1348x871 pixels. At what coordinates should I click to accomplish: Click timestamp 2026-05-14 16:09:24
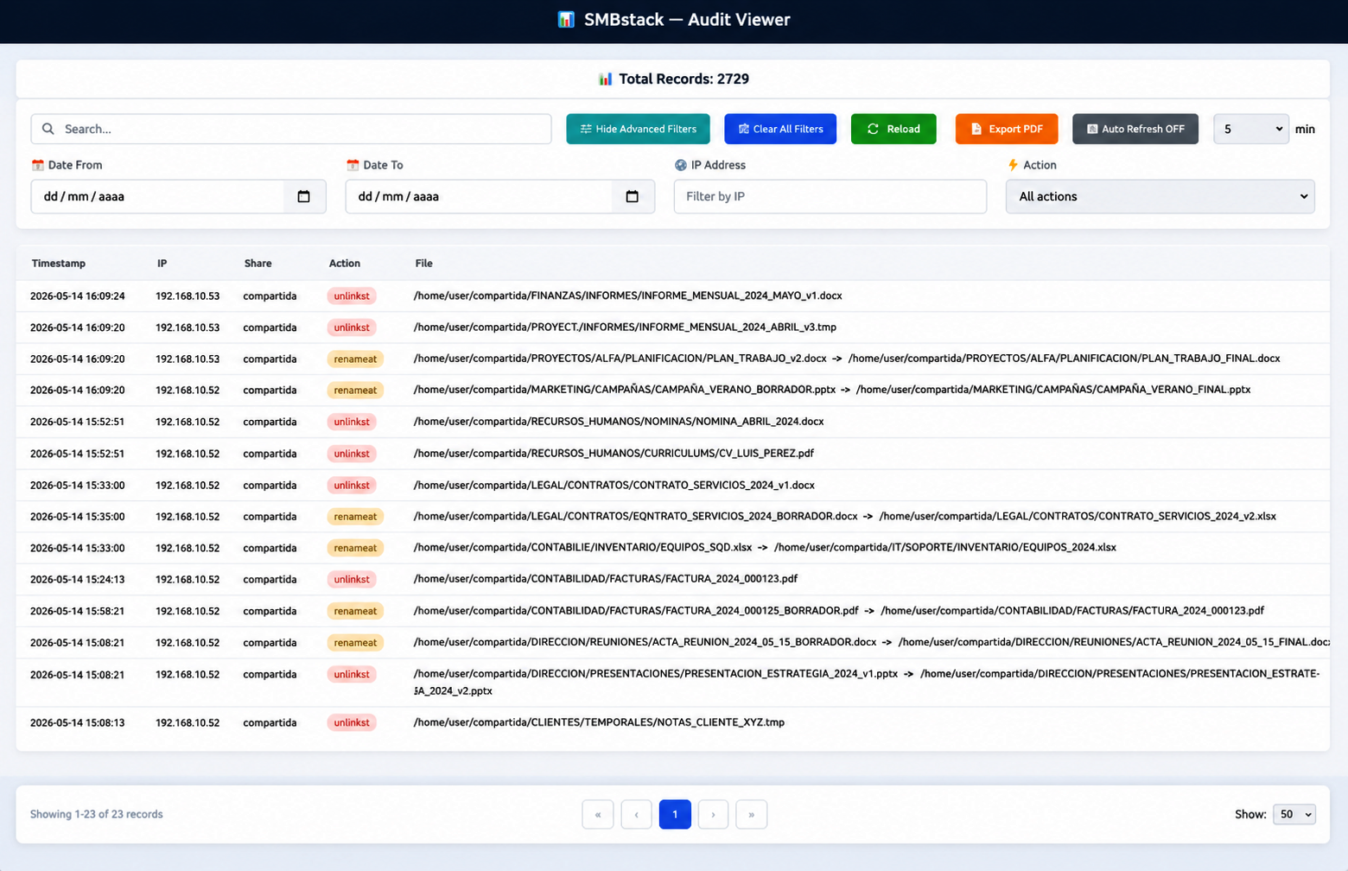78,296
